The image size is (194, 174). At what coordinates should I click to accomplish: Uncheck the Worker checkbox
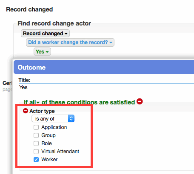(36, 160)
